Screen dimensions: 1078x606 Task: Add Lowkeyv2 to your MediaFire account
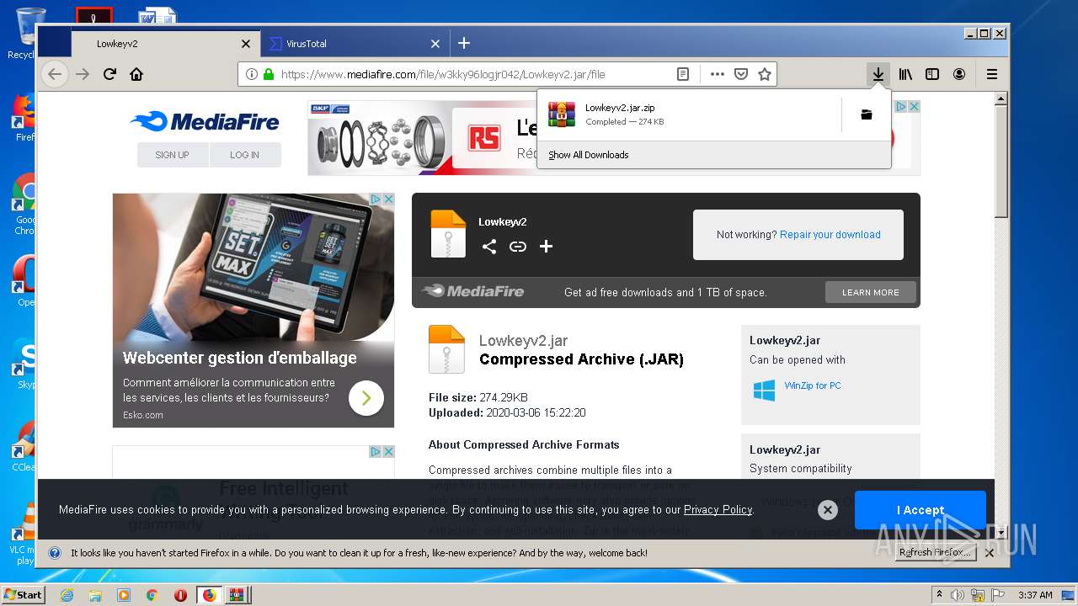[x=546, y=247]
